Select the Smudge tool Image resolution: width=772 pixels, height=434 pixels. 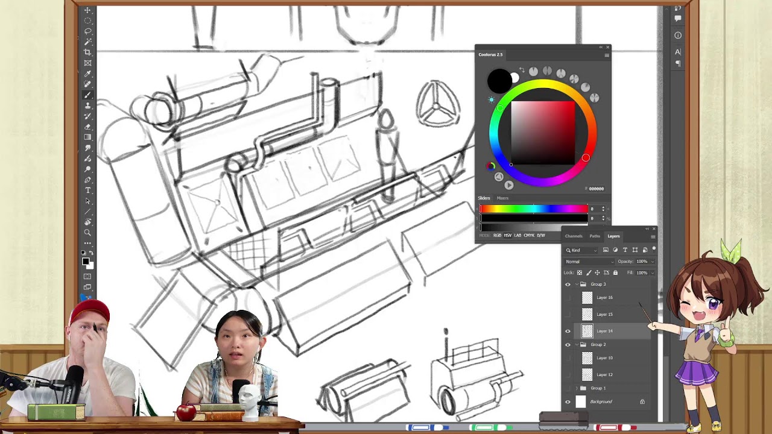[87, 148]
